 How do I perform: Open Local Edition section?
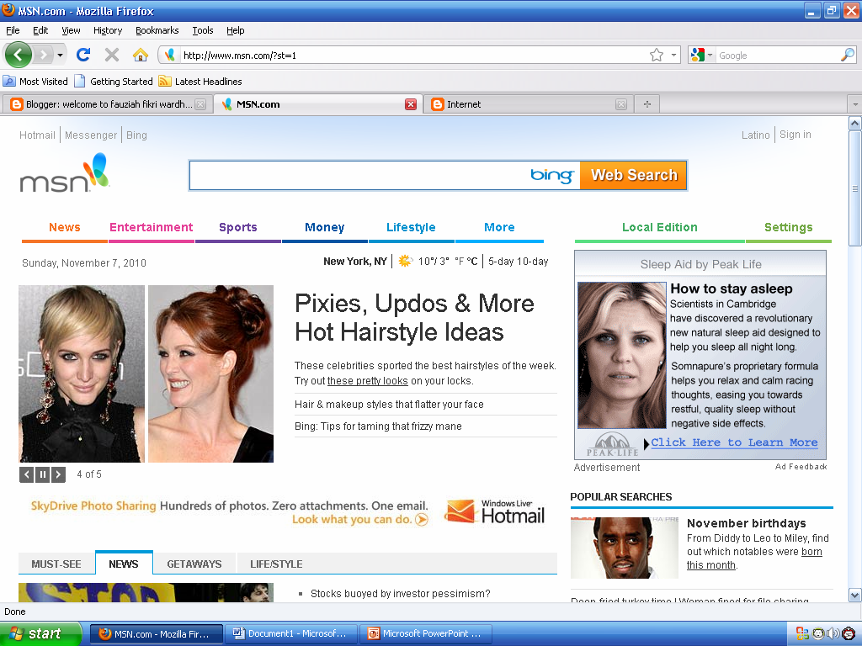point(660,227)
